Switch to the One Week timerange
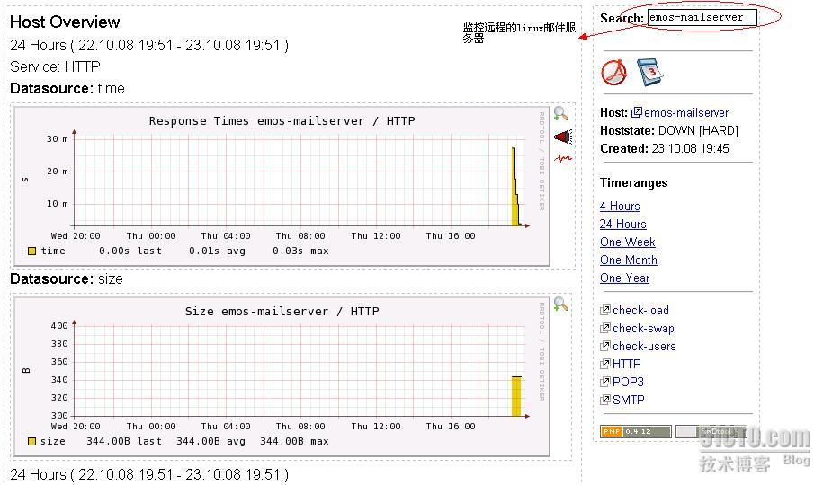The height and width of the screenshot is (485, 823). click(627, 242)
